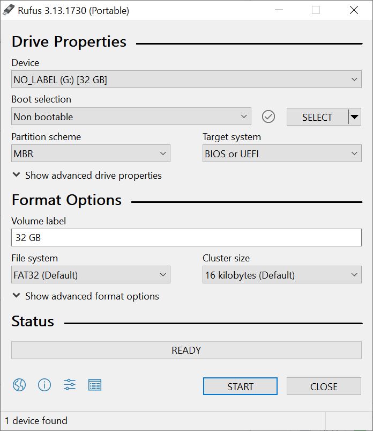Open the application settings sliders icon
The width and height of the screenshot is (373, 431).
(70, 384)
